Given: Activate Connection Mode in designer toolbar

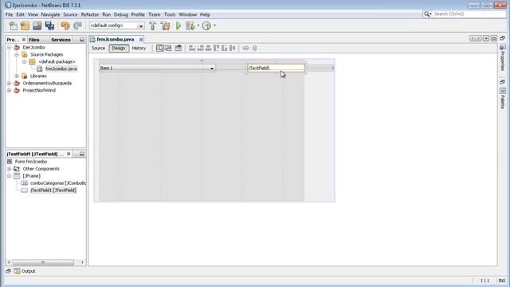Looking at the screenshot, I should (168, 48).
